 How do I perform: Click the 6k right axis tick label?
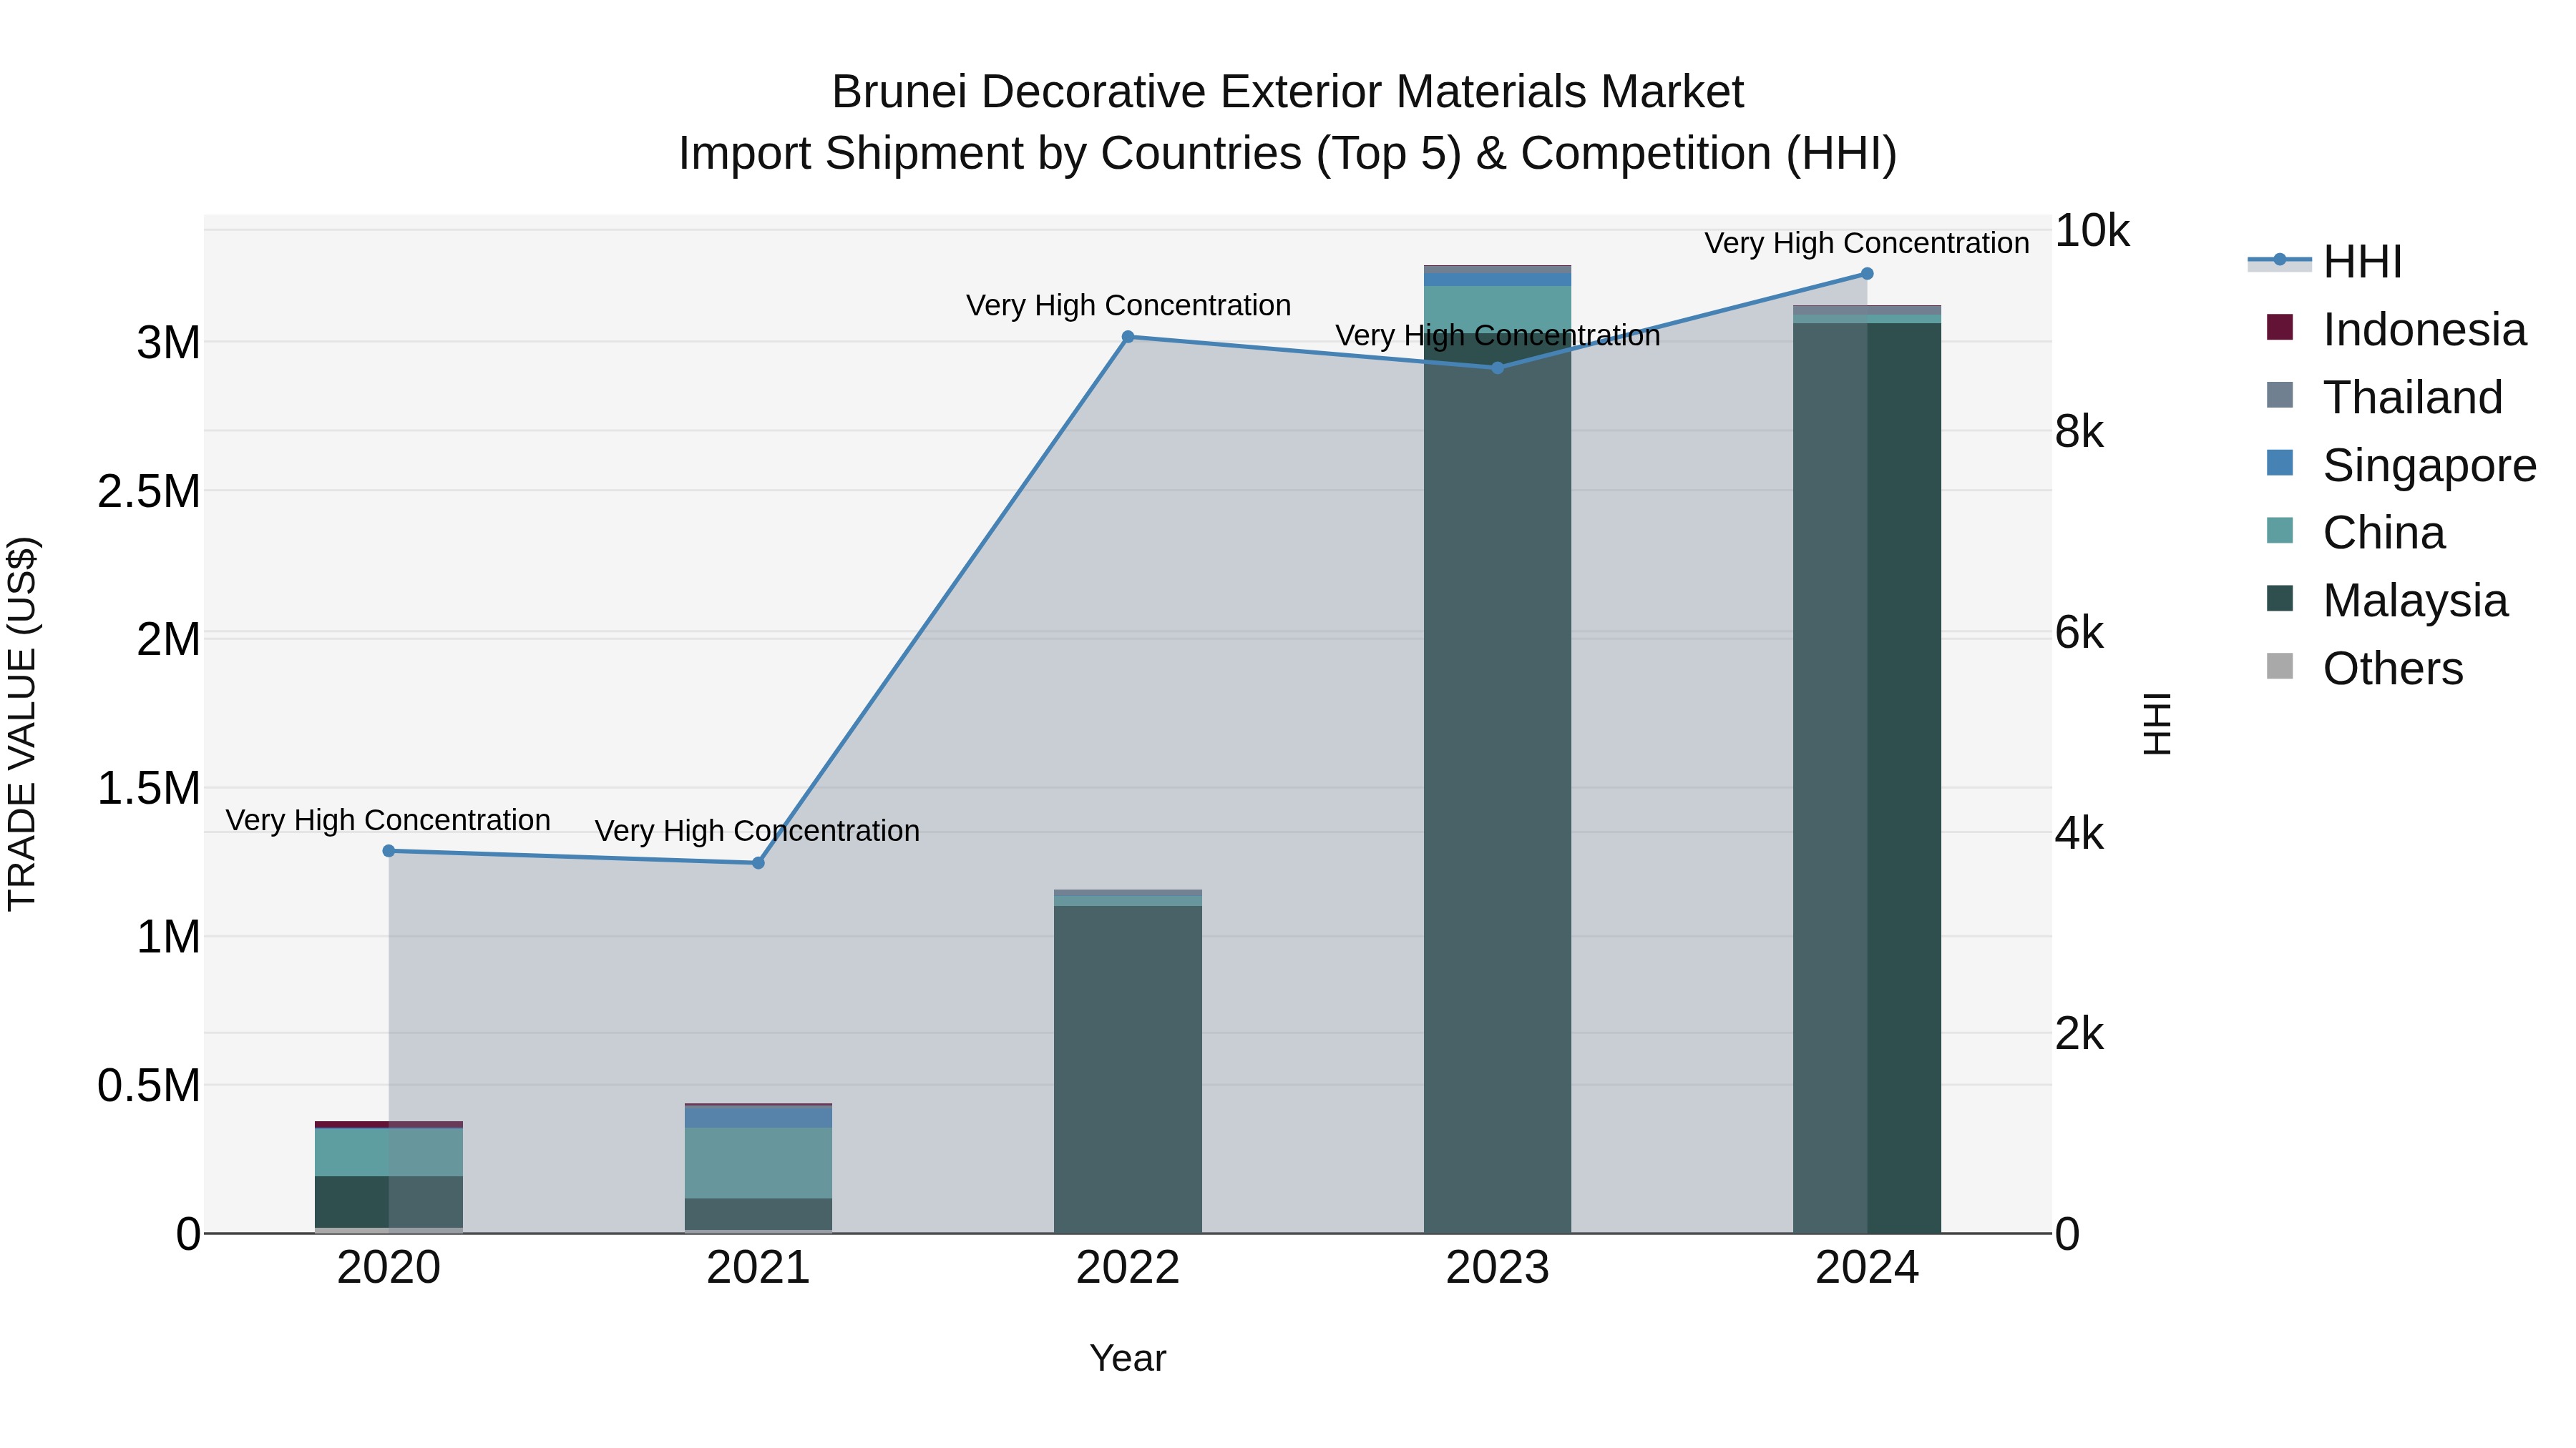coord(2080,633)
